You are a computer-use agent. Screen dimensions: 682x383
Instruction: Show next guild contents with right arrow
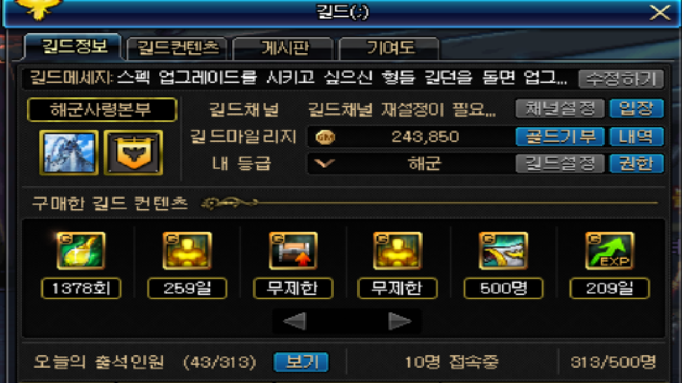[399, 322]
